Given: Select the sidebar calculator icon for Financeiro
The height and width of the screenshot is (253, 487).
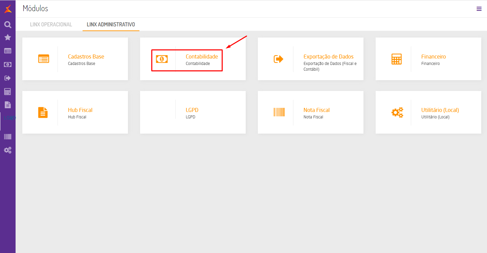Looking at the screenshot, I should [x=7, y=91].
